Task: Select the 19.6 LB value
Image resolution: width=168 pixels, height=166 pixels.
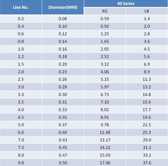Action: 147,117
